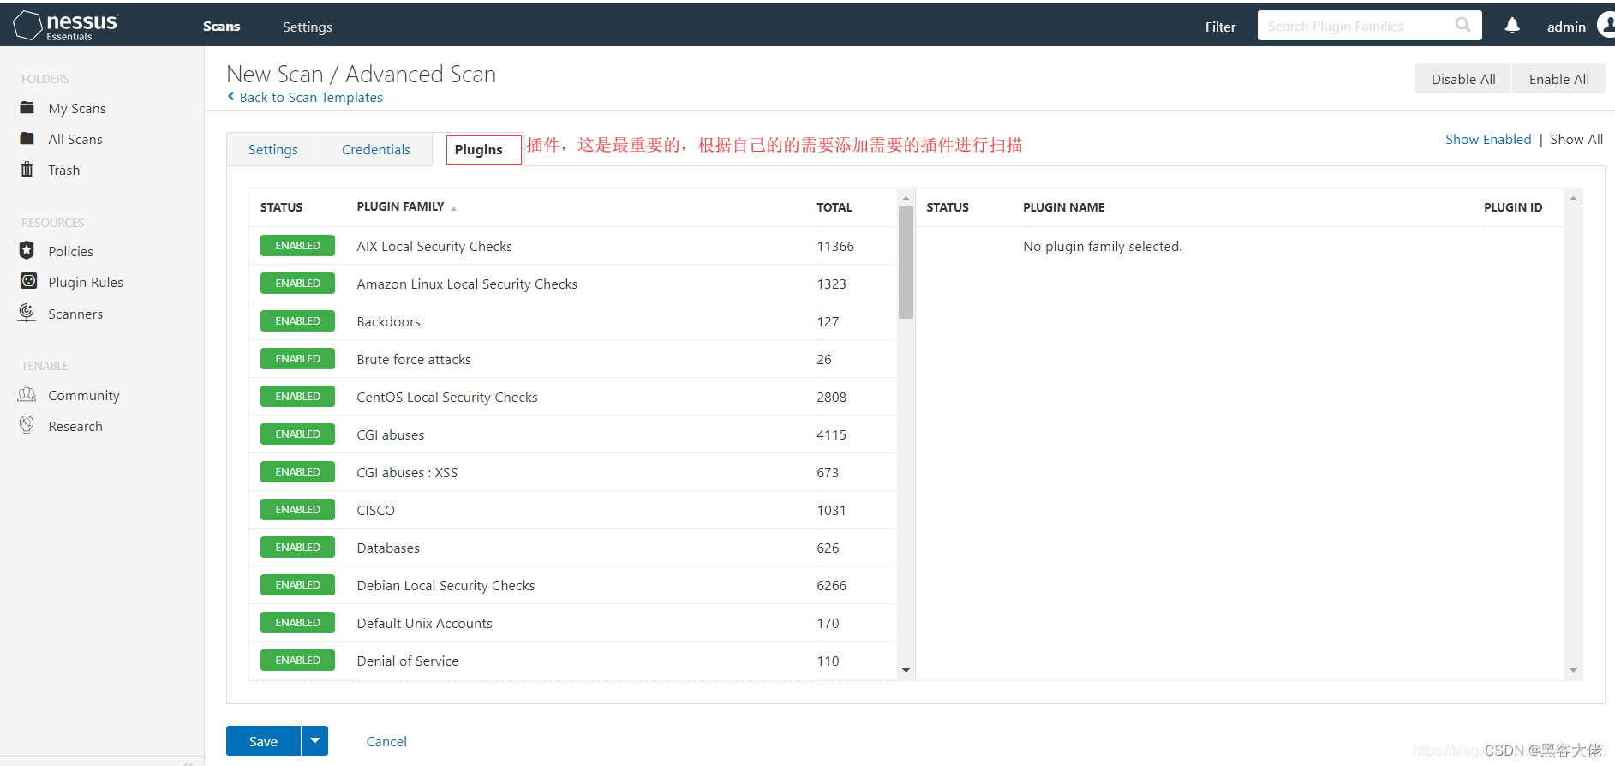Click the Disable All button
This screenshot has height=766, width=1615.
(1463, 79)
